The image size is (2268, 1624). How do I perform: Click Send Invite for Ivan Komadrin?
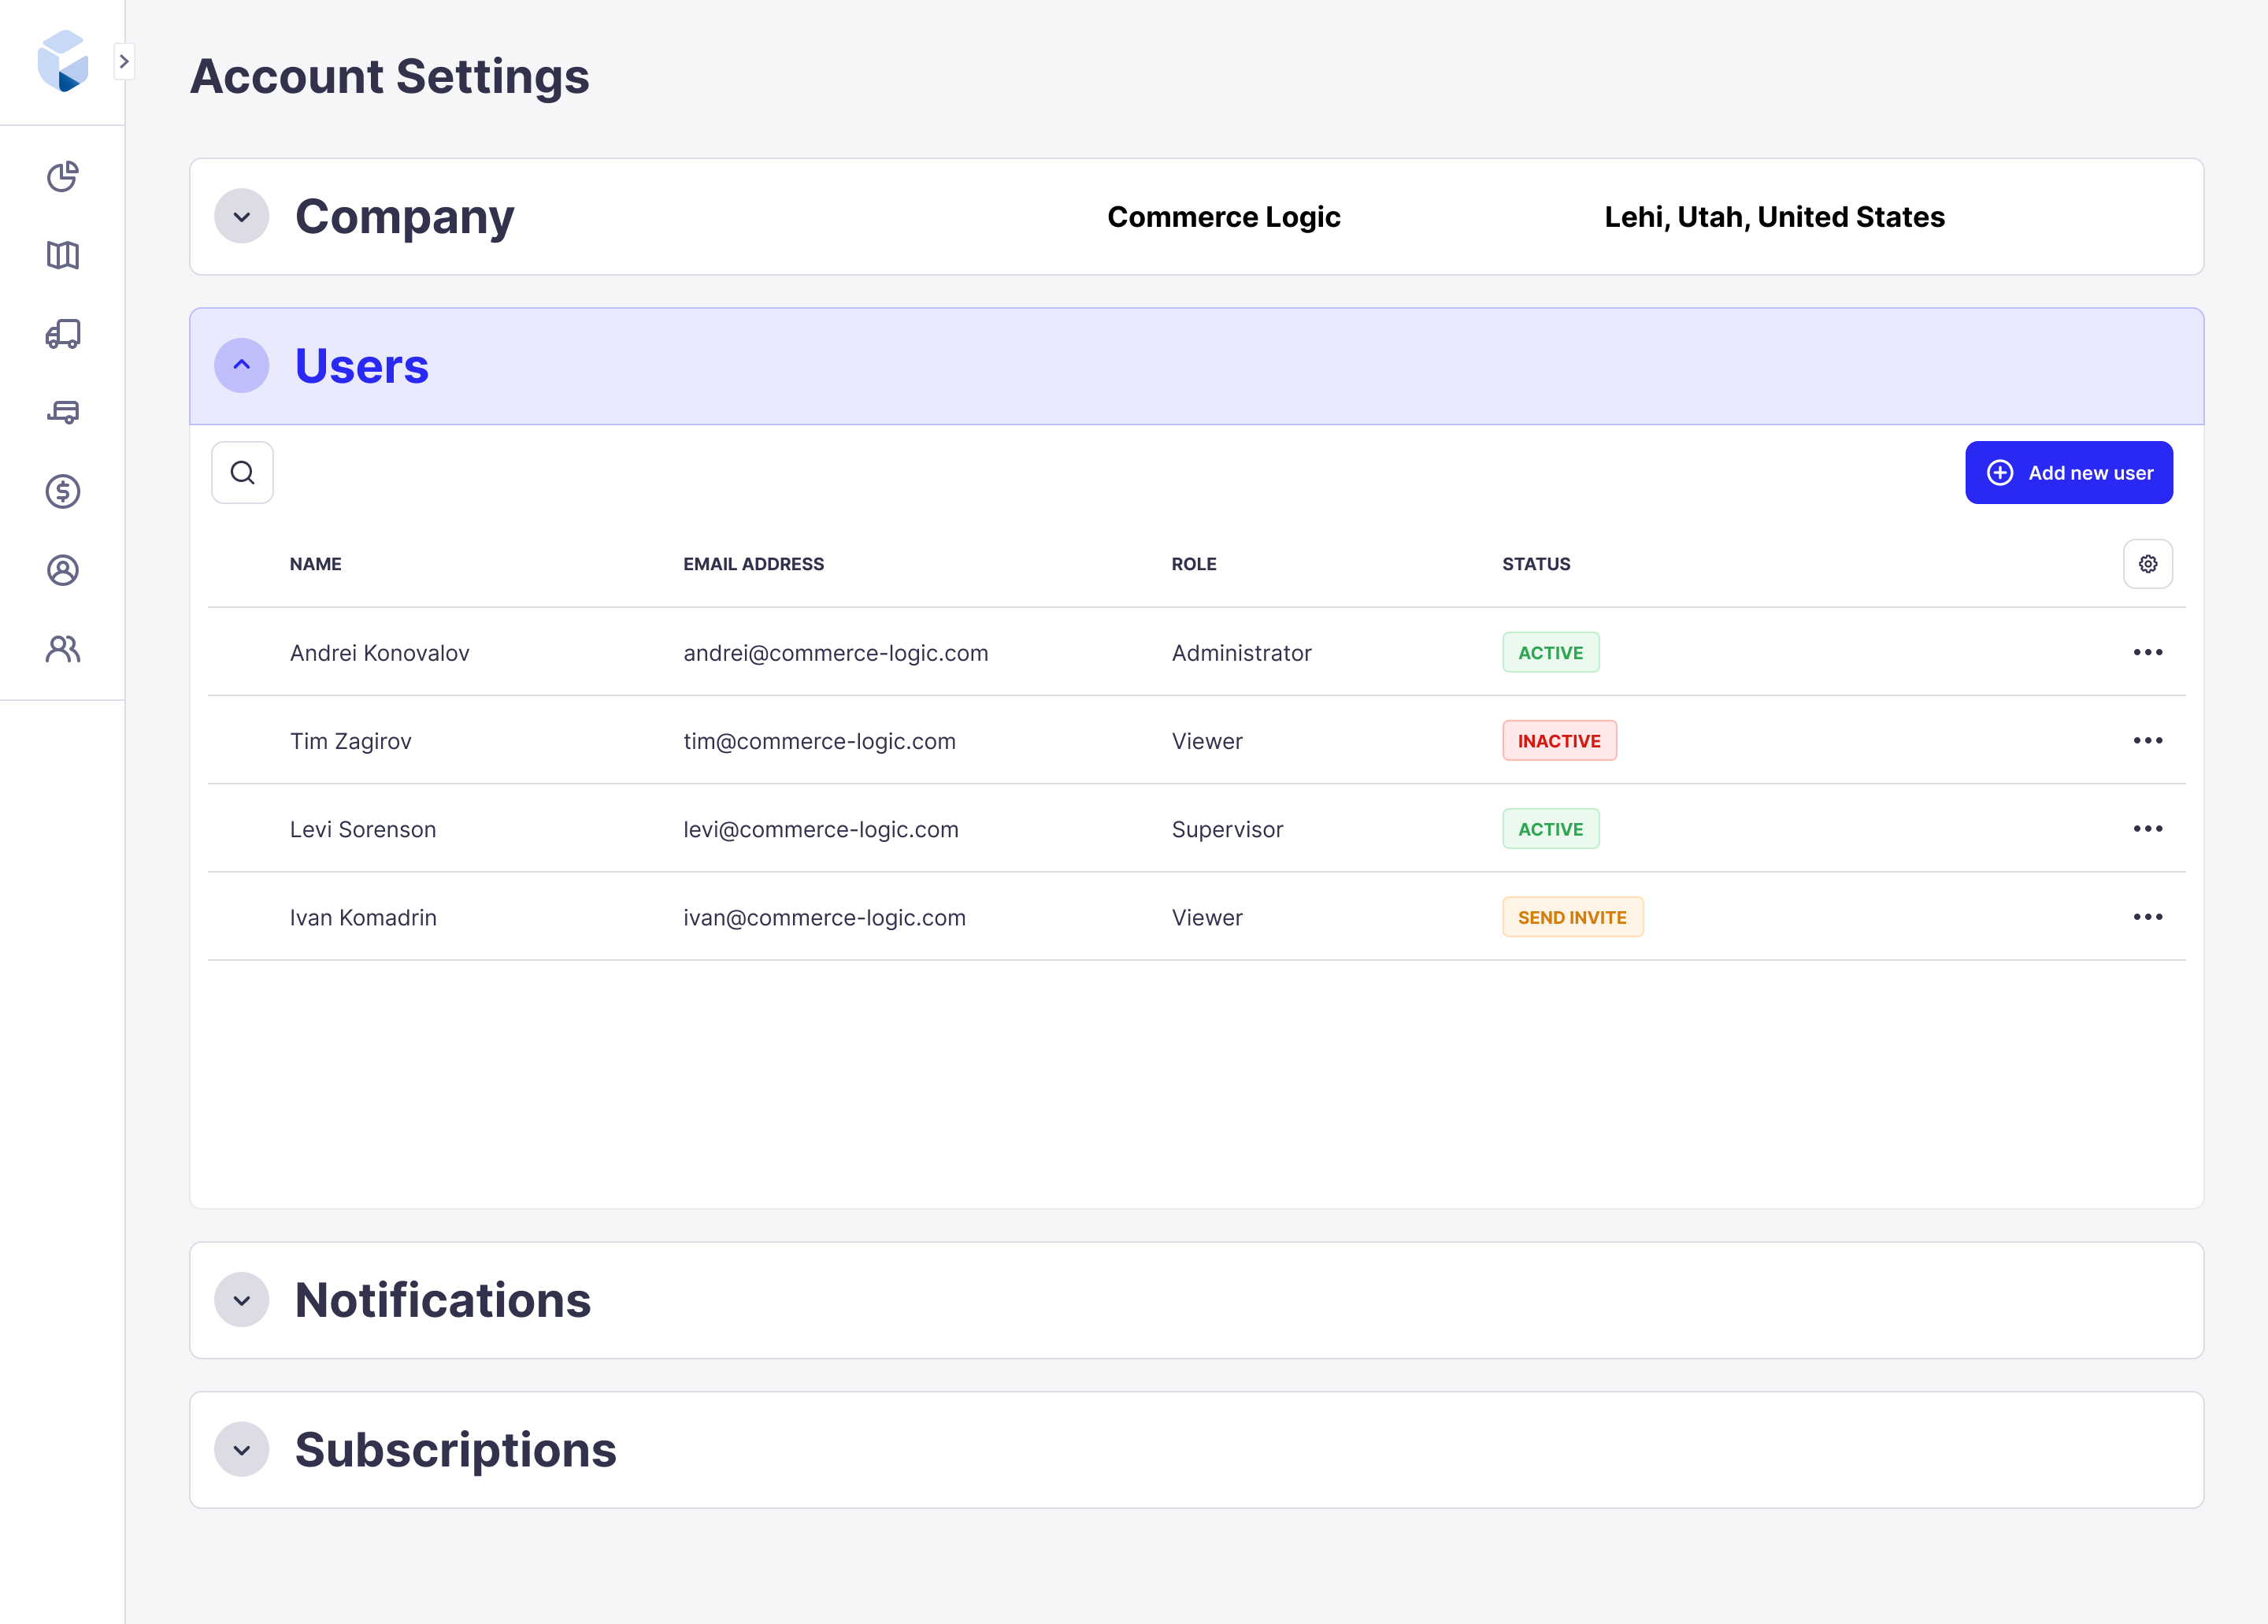[1572, 916]
